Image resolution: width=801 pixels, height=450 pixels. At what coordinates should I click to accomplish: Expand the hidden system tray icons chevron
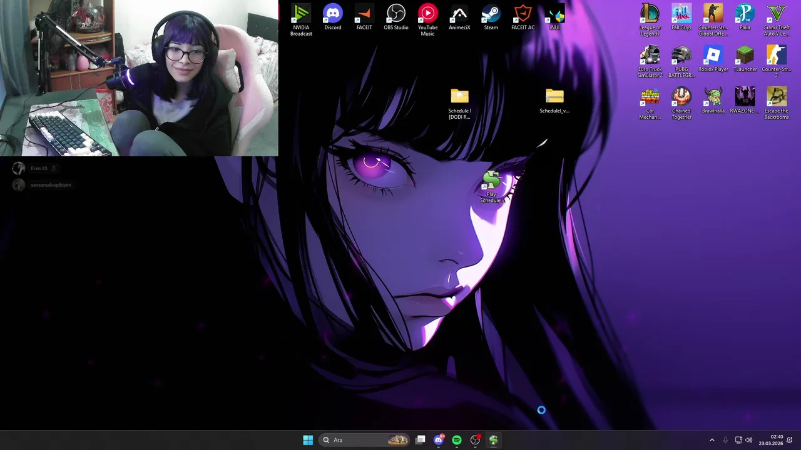[x=712, y=440]
